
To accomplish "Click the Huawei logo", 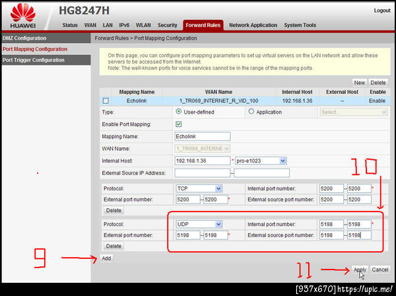I will point(23,16).
